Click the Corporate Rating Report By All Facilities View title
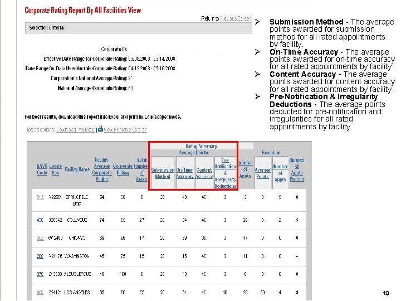The height and width of the screenshot is (301, 401). click(83, 10)
